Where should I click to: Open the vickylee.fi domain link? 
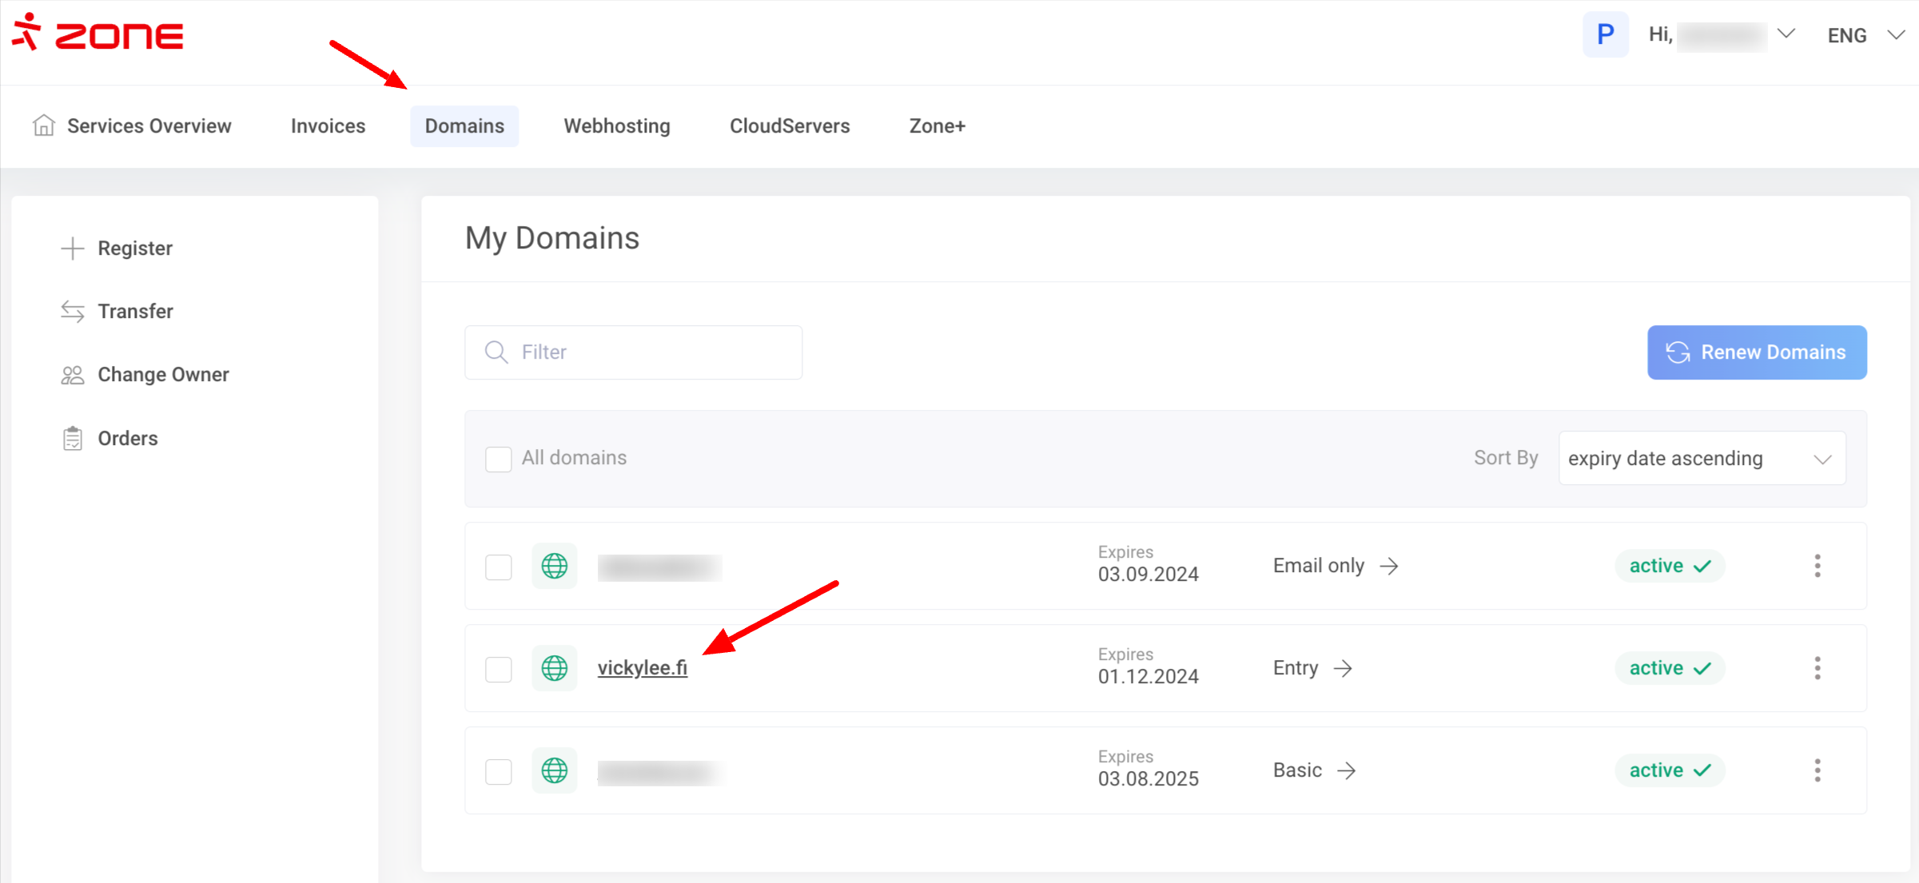642,668
